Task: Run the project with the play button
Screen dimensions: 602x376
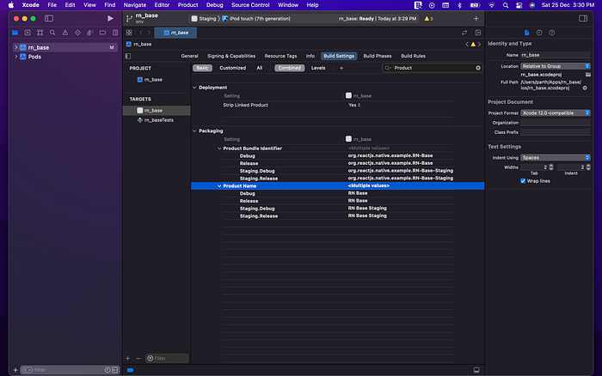Action: pyautogui.click(x=110, y=18)
